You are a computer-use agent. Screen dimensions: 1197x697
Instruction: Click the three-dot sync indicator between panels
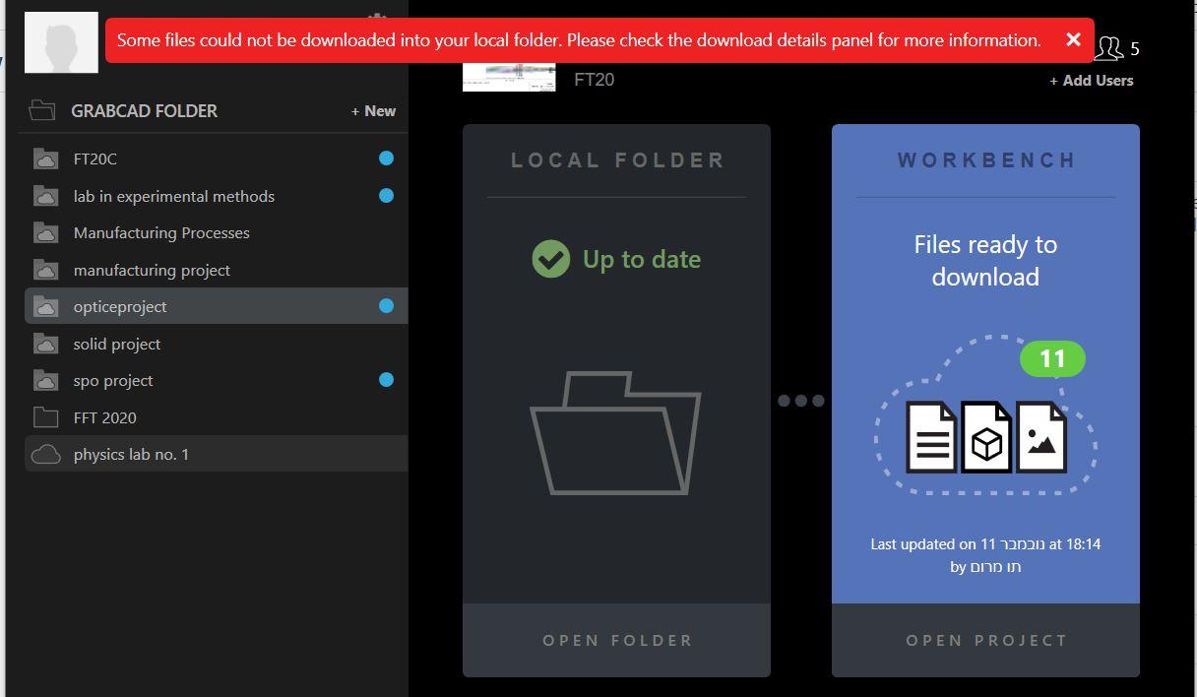click(x=801, y=401)
